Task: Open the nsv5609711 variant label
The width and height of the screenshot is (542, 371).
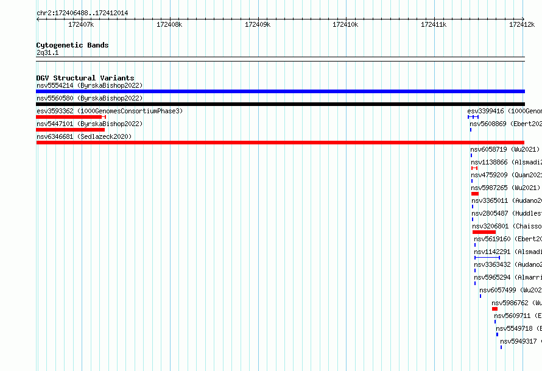Action: coord(518,316)
